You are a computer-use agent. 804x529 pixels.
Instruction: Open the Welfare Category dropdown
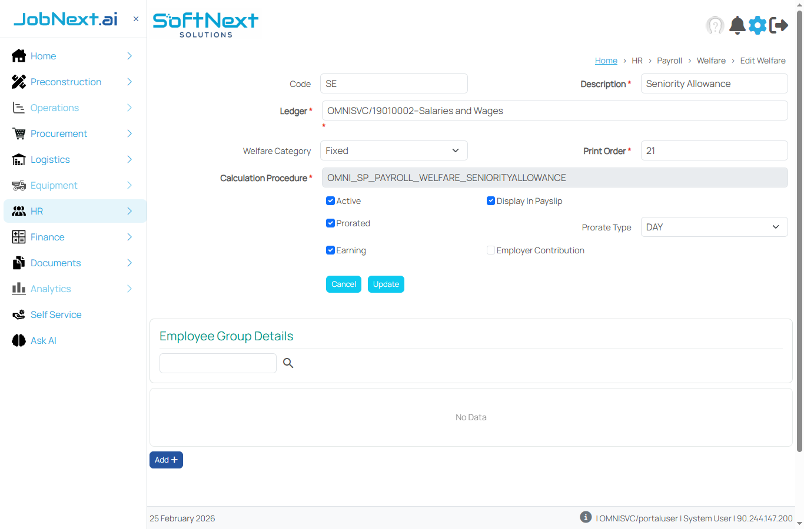click(393, 150)
